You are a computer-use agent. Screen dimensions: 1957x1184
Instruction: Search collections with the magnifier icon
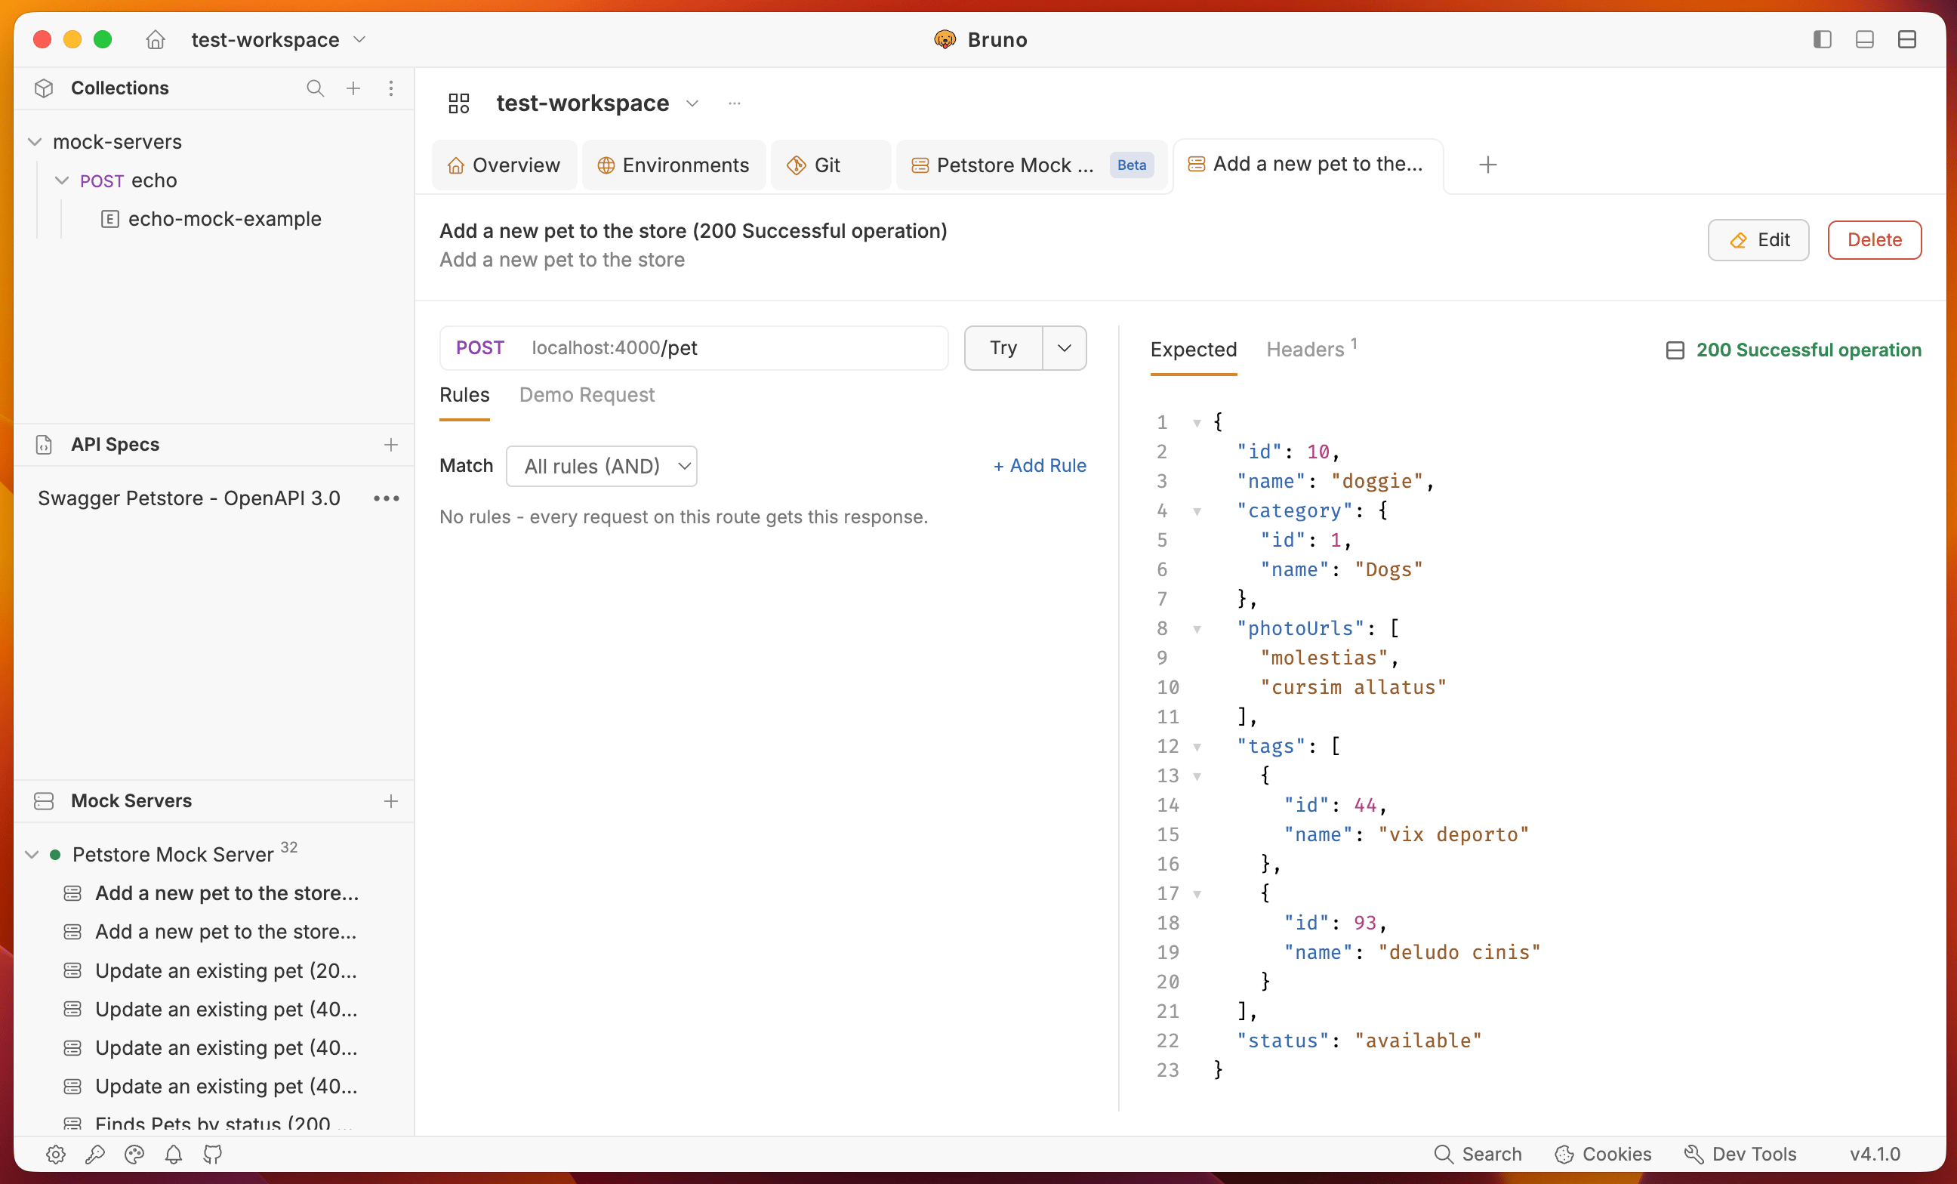click(316, 88)
